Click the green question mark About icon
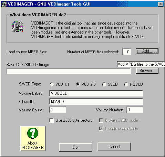Viewport: 165px width, 157px height. coord(33,133)
